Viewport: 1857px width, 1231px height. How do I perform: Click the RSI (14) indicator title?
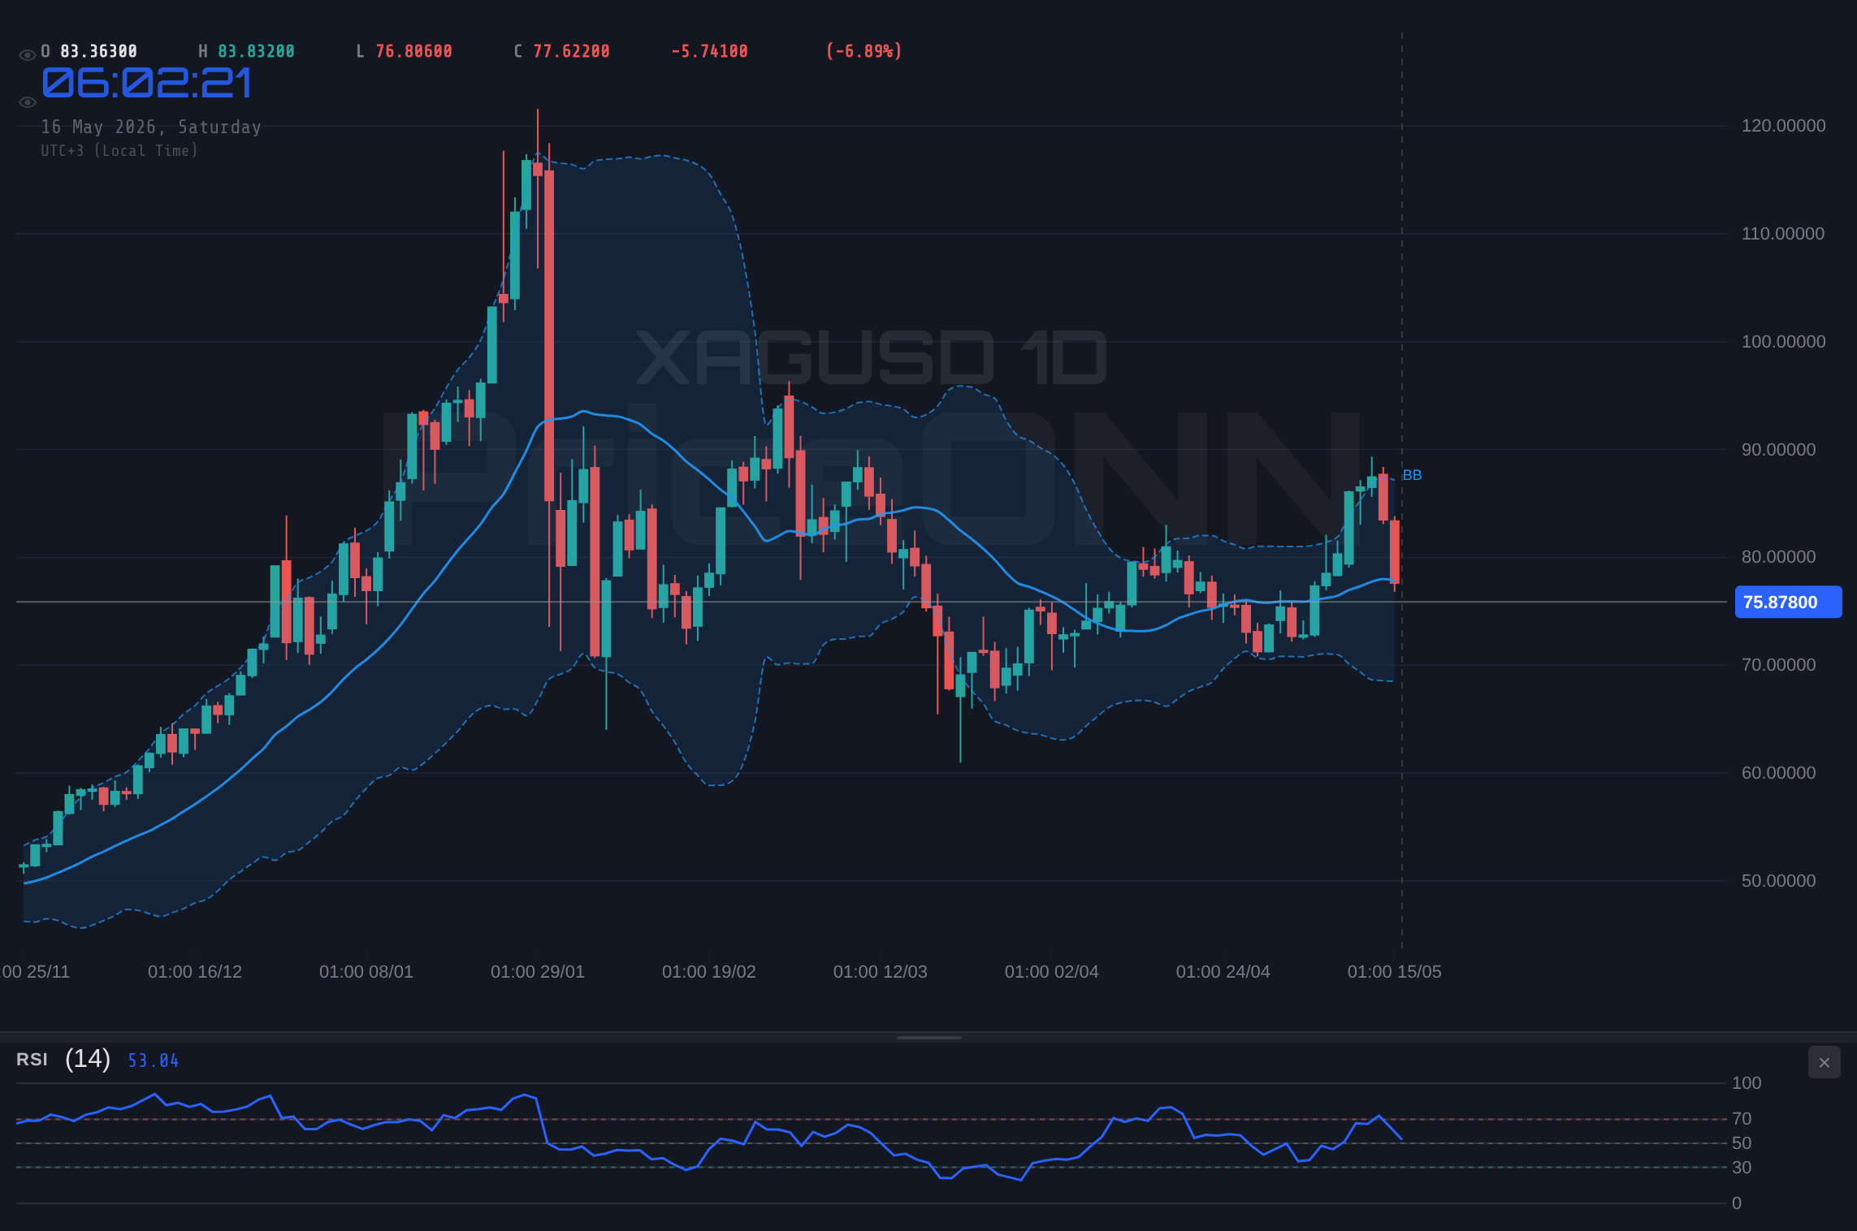pos(63,1059)
